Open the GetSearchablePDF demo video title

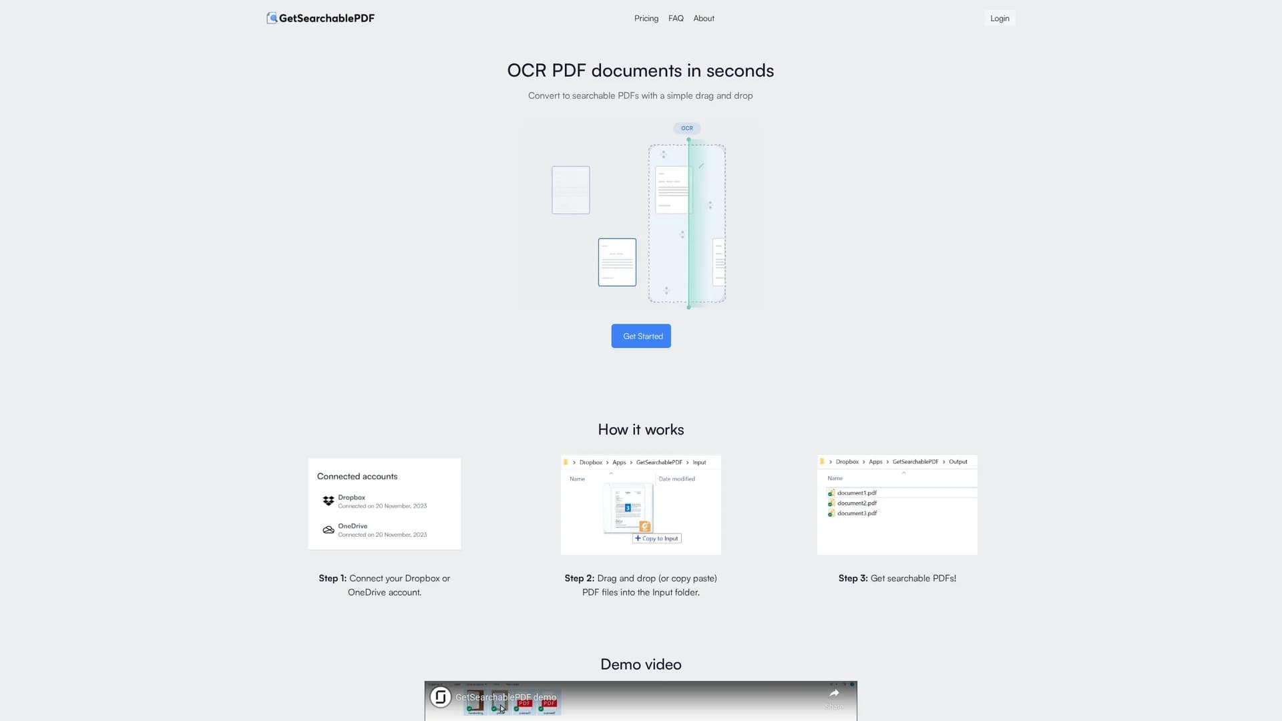click(506, 697)
